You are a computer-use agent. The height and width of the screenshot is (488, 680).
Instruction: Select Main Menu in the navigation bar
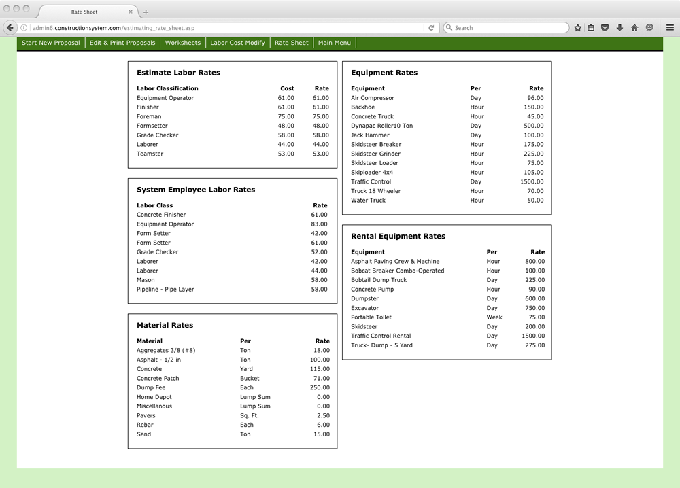point(334,42)
